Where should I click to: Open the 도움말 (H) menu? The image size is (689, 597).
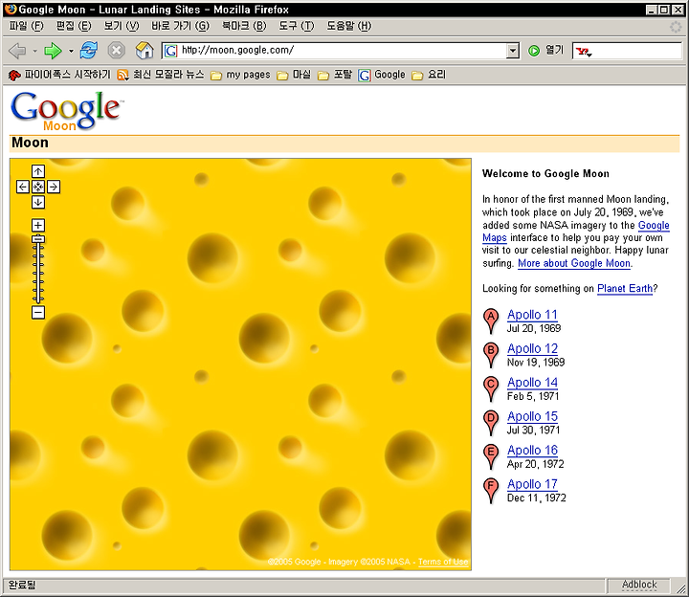coord(349,26)
